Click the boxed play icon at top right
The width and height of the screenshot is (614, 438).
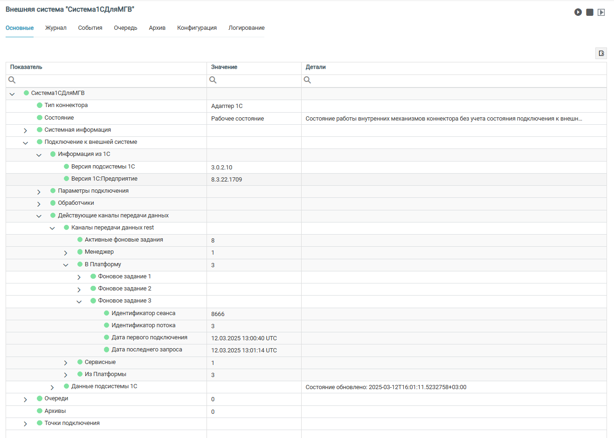pyautogui.click(x=601, y=12)
